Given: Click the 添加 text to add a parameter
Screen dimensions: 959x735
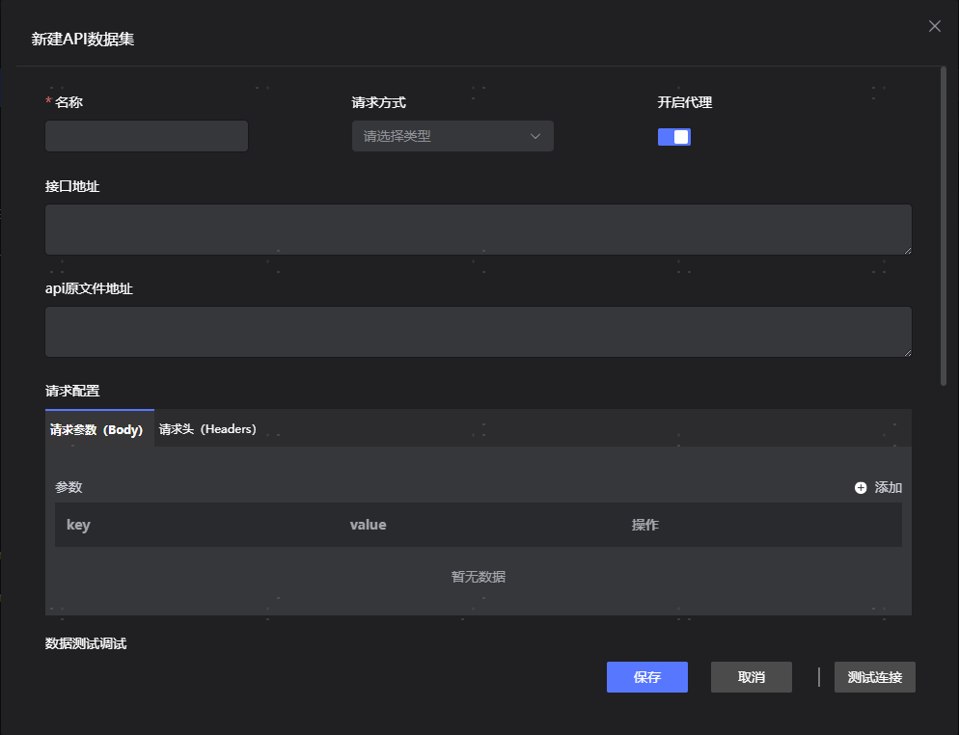Looking at the screenshot, I should coord(888,488).
